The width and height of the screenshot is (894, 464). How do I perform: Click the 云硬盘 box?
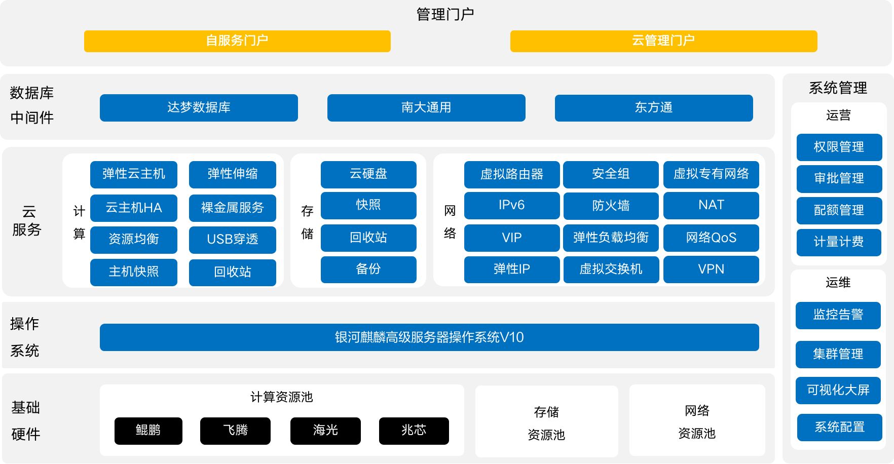[x=368, y=174]
